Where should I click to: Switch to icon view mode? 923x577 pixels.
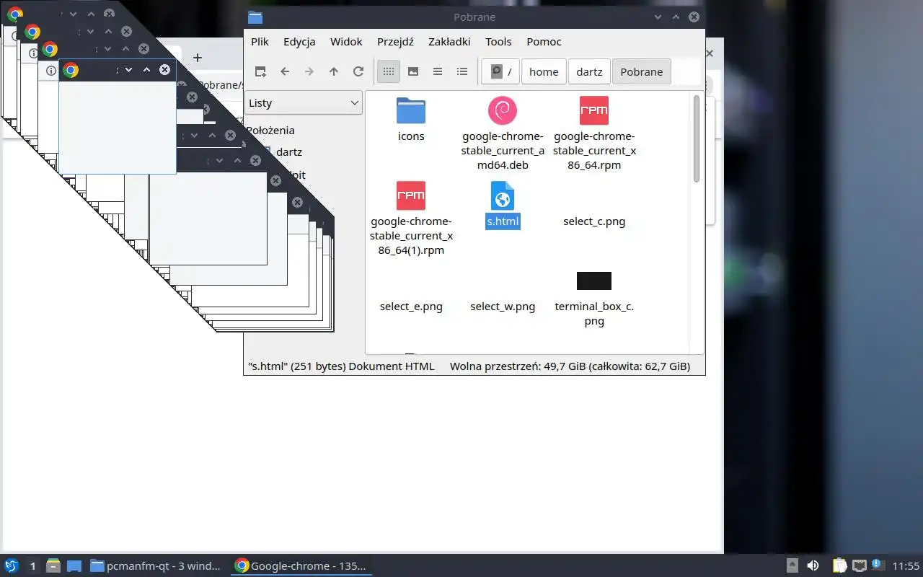point(389,71)
